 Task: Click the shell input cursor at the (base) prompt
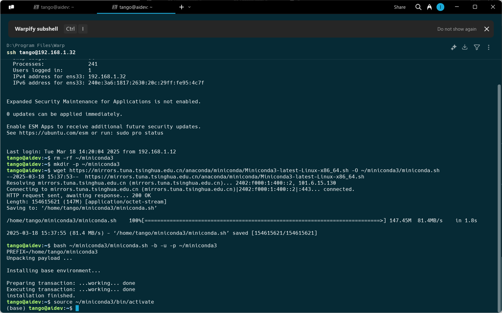tap(77, 308)
